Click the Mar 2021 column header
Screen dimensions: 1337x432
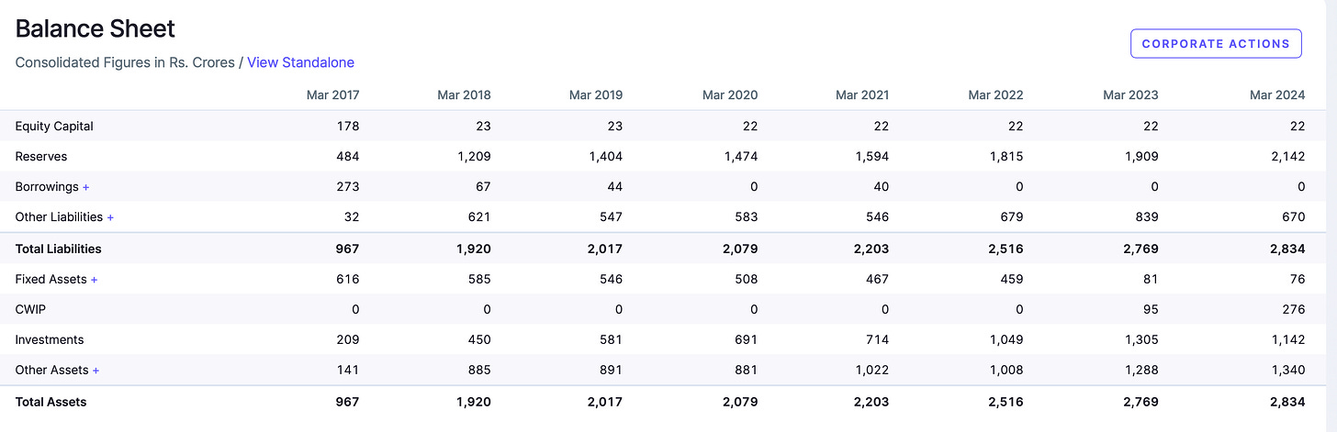(x=862, y=94)
